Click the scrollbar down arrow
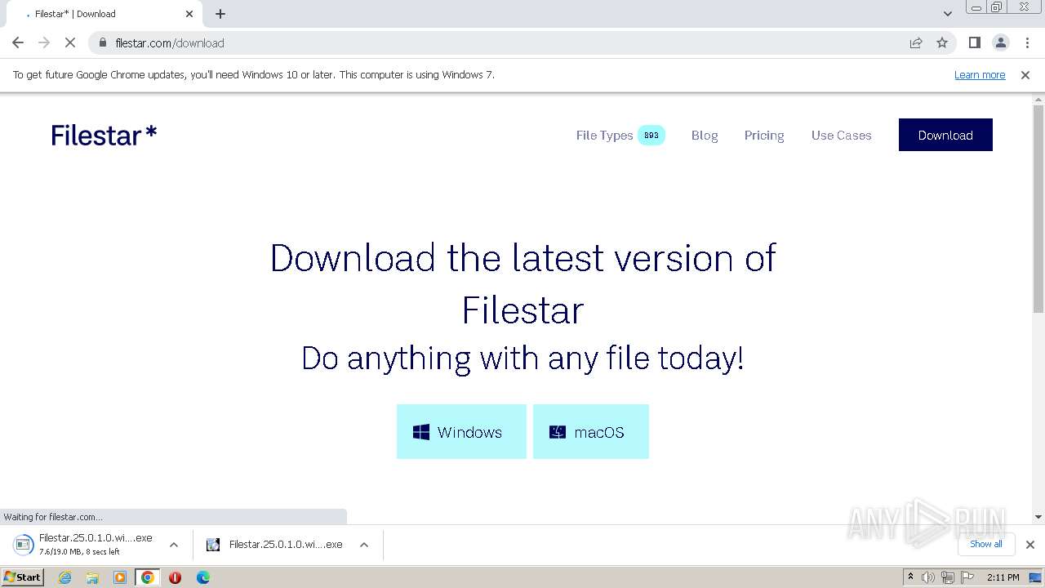1045x588 pixels. tap(1038, 517)
